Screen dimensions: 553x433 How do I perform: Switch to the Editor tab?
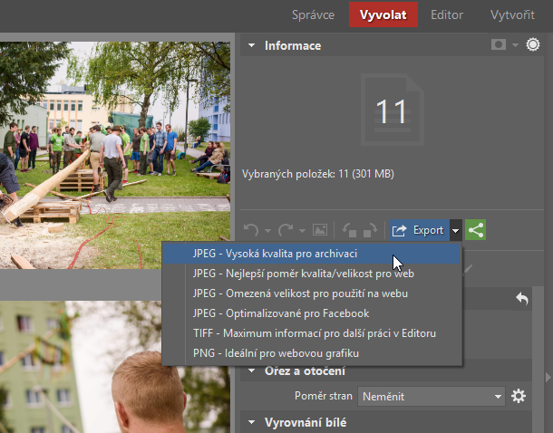pyautogui.click(x=447, y=14)
